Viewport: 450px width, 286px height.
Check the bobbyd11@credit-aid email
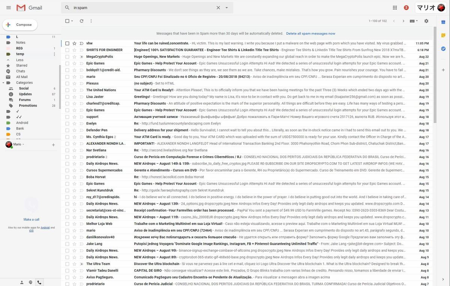pos(67,70)
